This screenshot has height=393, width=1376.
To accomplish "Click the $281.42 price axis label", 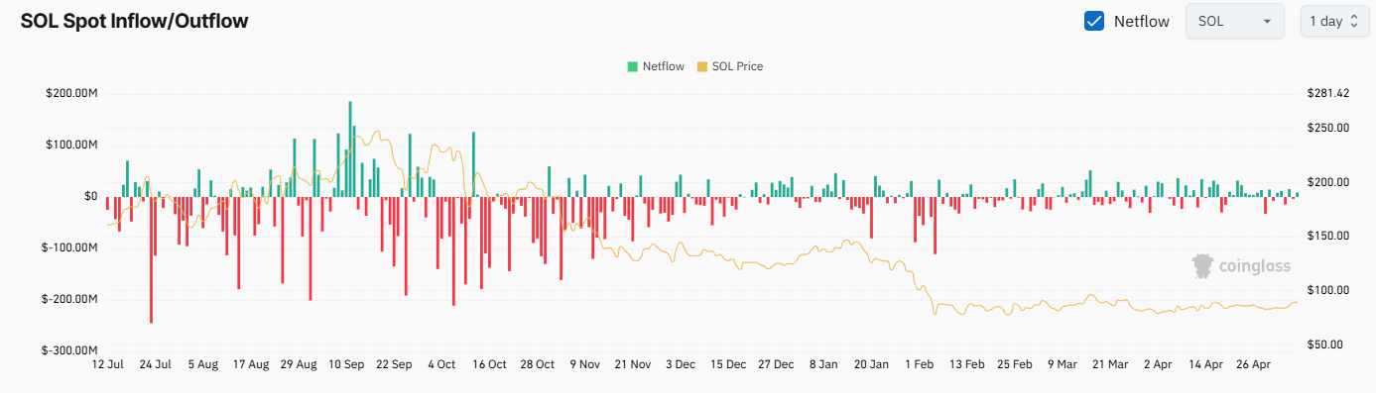I will coord(1328,93).
